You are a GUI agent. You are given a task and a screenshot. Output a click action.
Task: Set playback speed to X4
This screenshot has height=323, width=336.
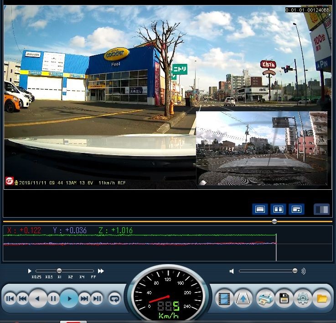pyautogui.click(x=82, y=277)
